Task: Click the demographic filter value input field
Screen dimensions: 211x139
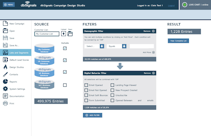Action: (x=142, y=46)
